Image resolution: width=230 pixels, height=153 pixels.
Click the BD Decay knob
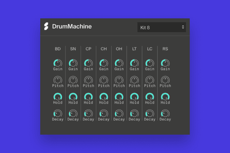point(58,114)
